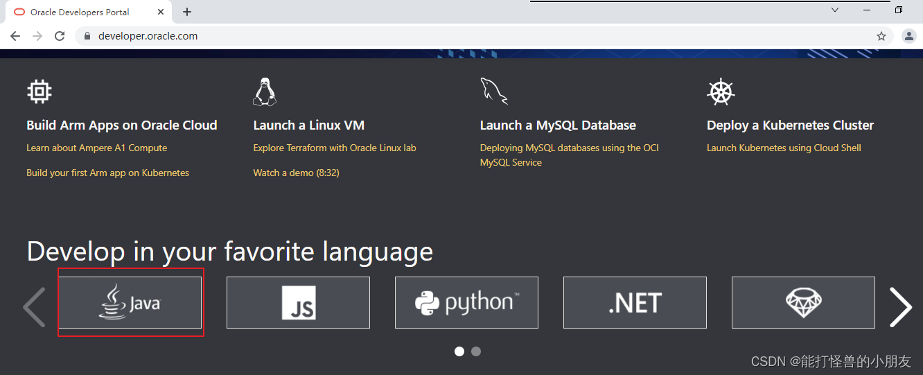The image size is (923, 375).
Task: Open the JavaScript JS language tile
Action: (298, 303)
